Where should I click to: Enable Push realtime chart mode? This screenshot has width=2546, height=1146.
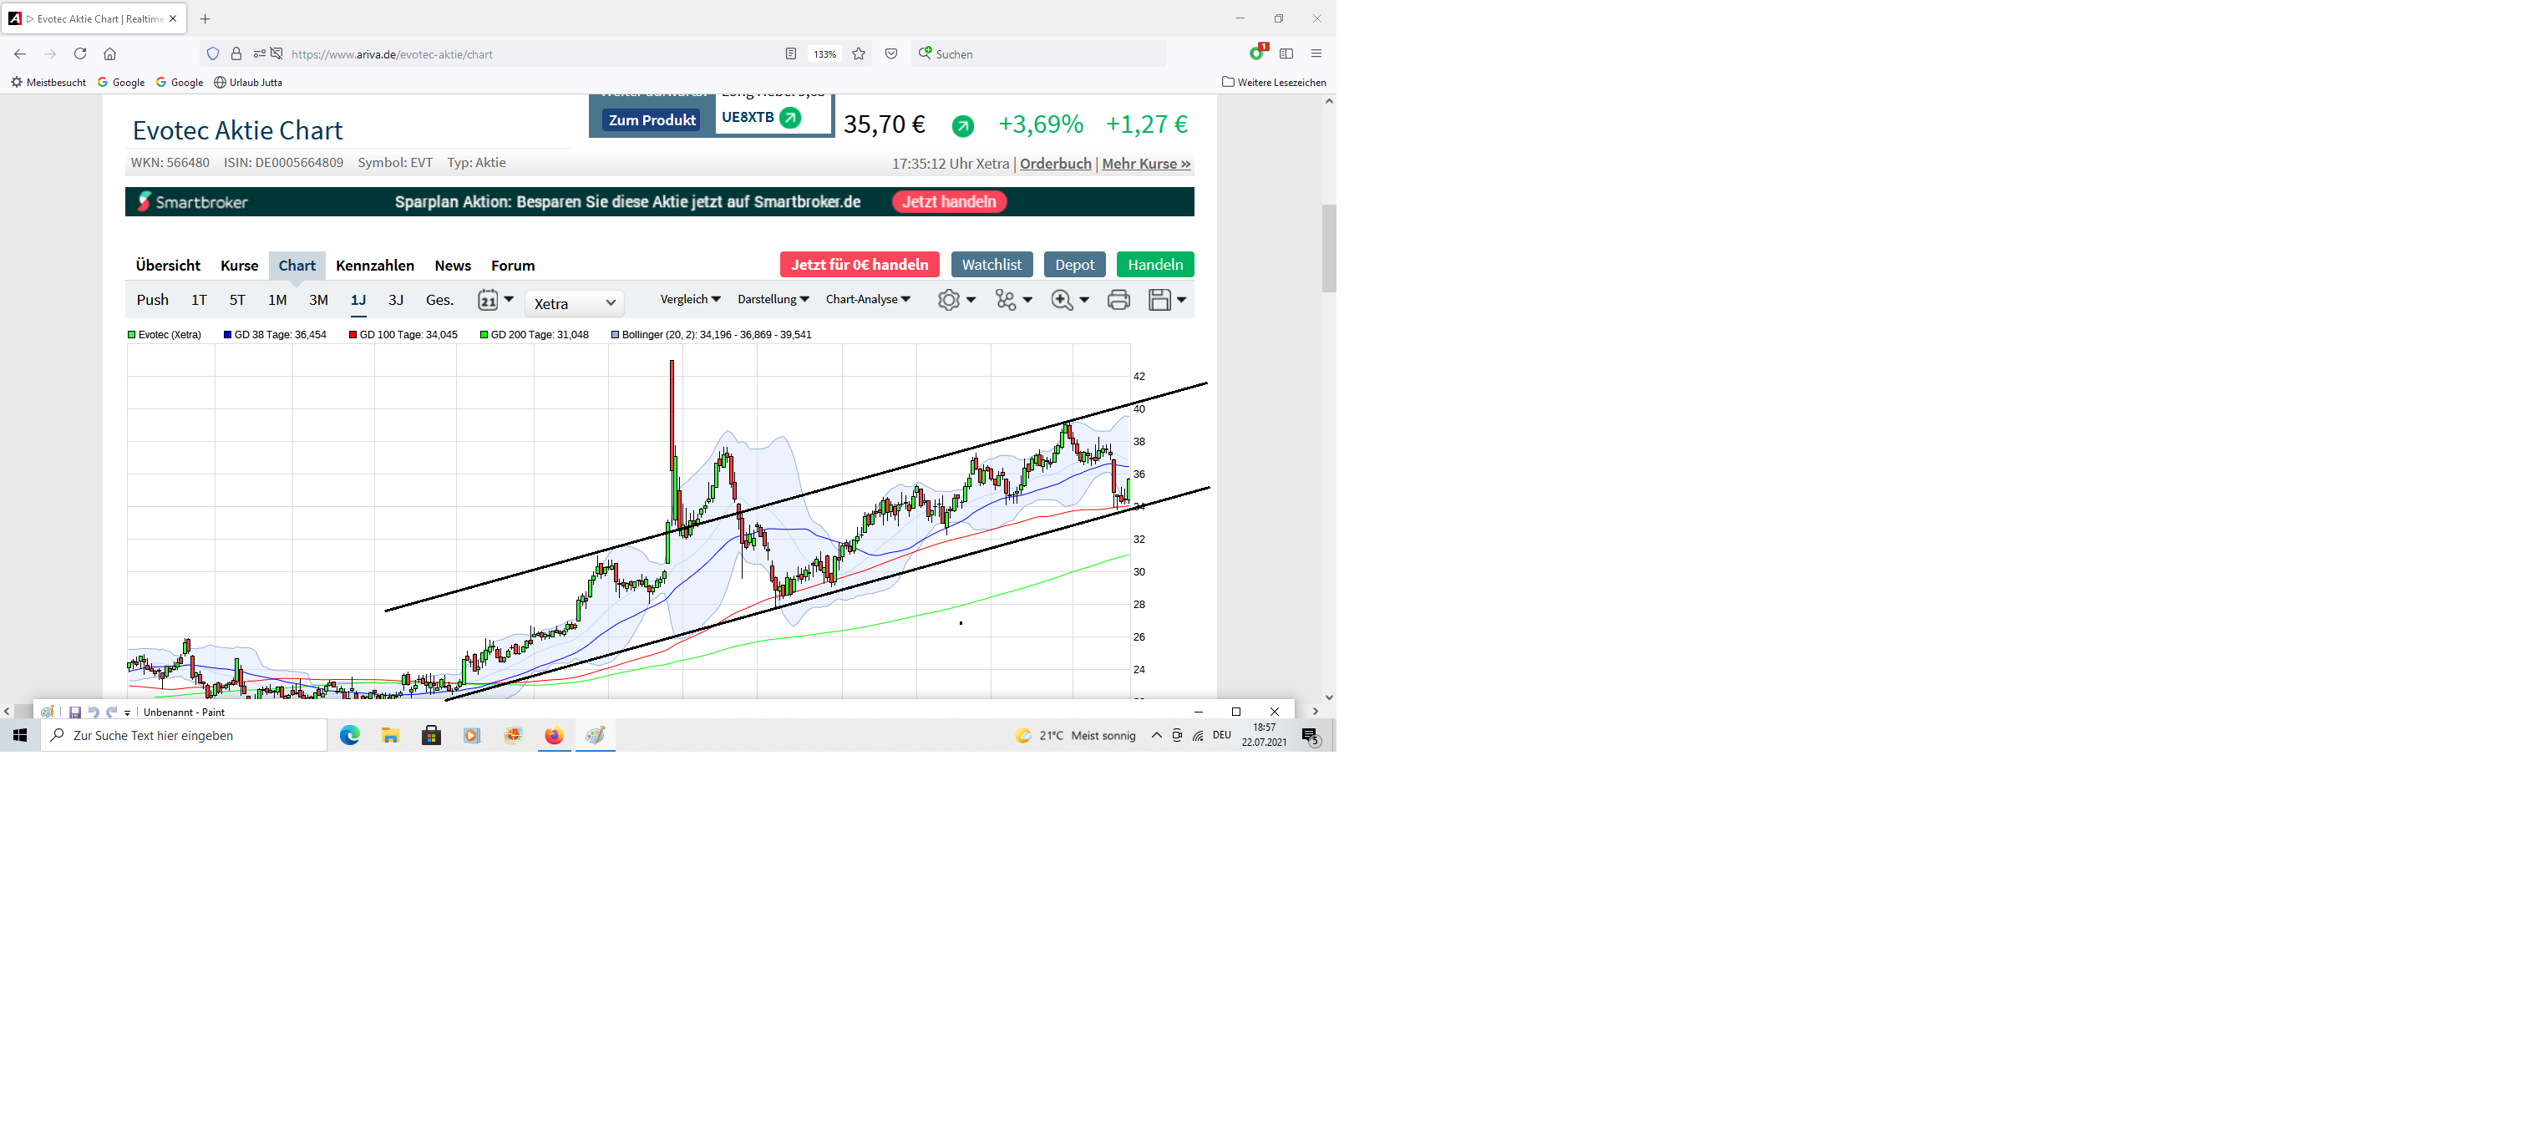pyautogui.click(x=152, y=301)
